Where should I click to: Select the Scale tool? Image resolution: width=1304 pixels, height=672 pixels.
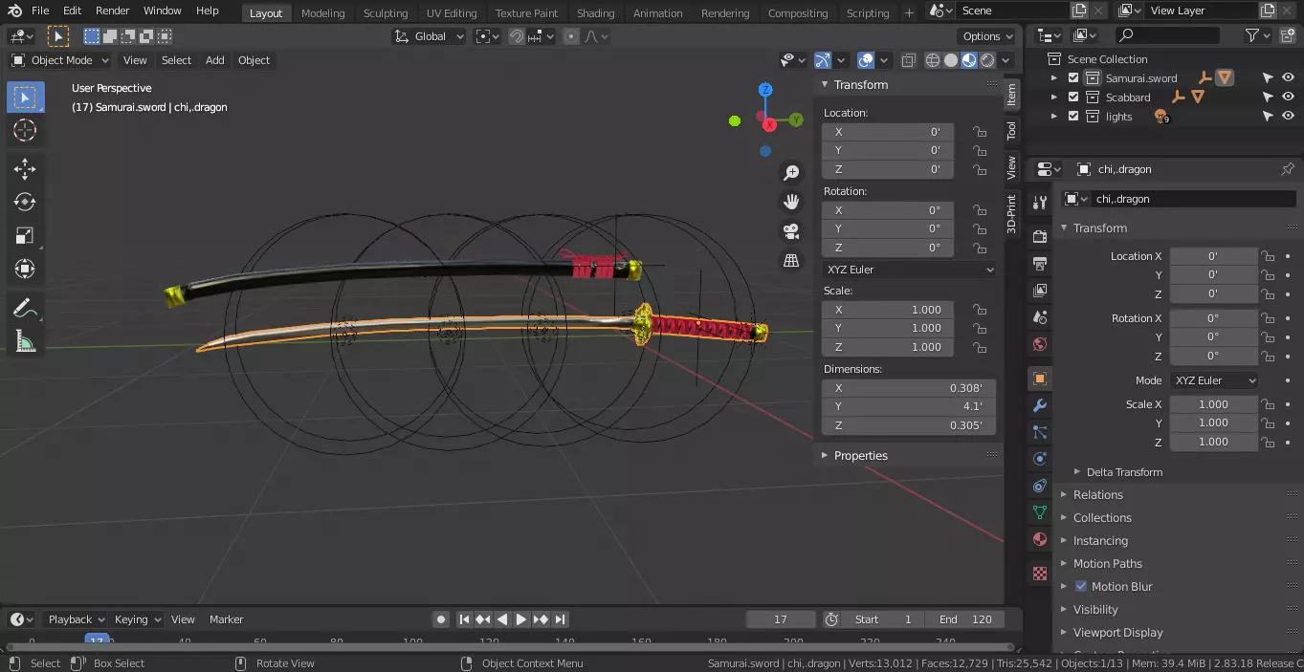pos(25,235)
